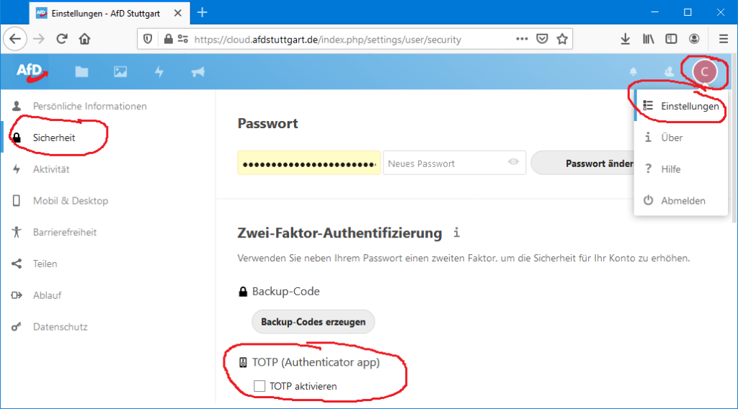The image size is (738, 409).
Task: Click the Backup-Codes erzeugen button
Action: click(313, 322)
